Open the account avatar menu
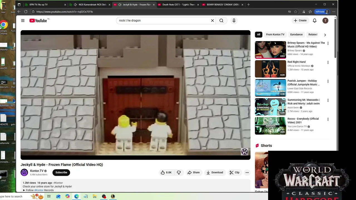Screen dimensions: 356x200 pyautogui.click(x=325, y=21)
